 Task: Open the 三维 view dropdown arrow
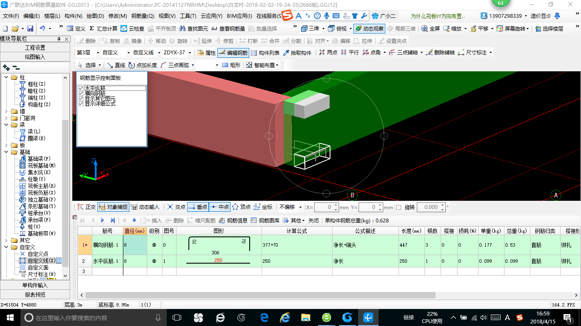[323, 28]
